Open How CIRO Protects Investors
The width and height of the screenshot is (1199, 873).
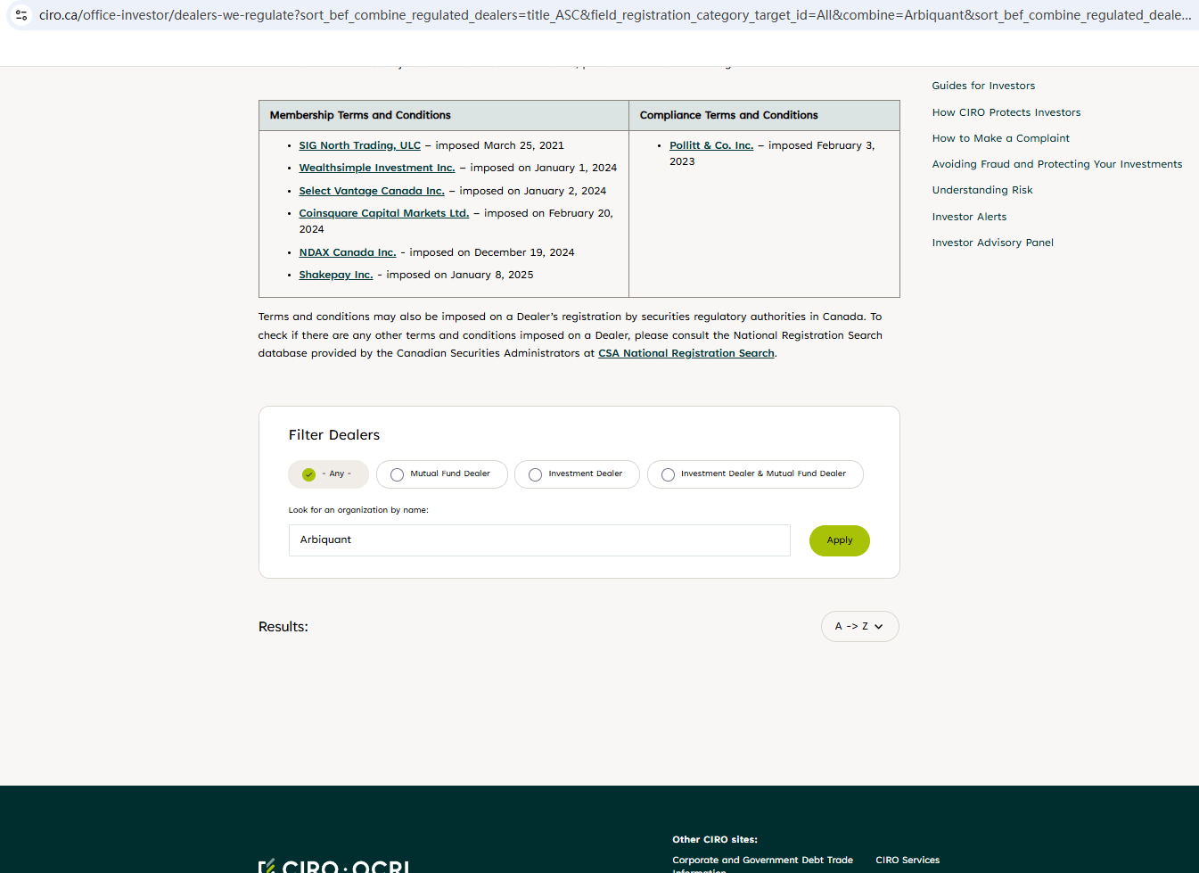[x=1006, y=112]
